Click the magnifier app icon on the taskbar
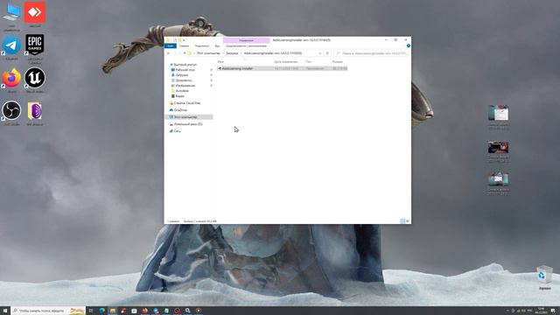 188,311
